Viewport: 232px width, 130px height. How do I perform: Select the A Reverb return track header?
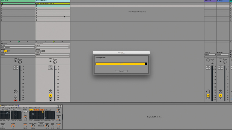pyautogui.click(x=210, y=1)
